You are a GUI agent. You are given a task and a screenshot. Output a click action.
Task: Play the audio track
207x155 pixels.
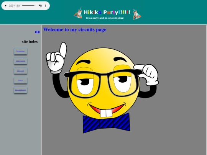(x=5, y=6)
